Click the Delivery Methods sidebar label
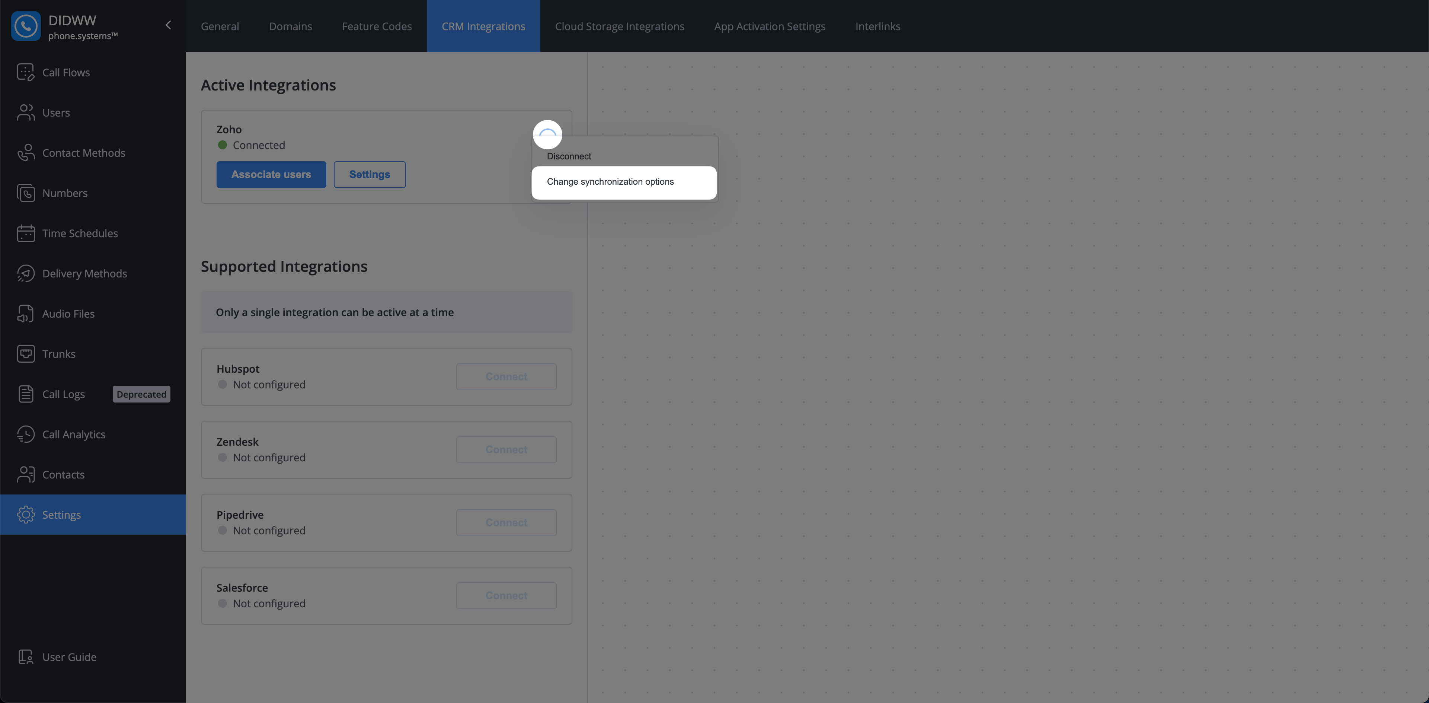The width and height of the screenshot is (1429, 703). [84, 274]
